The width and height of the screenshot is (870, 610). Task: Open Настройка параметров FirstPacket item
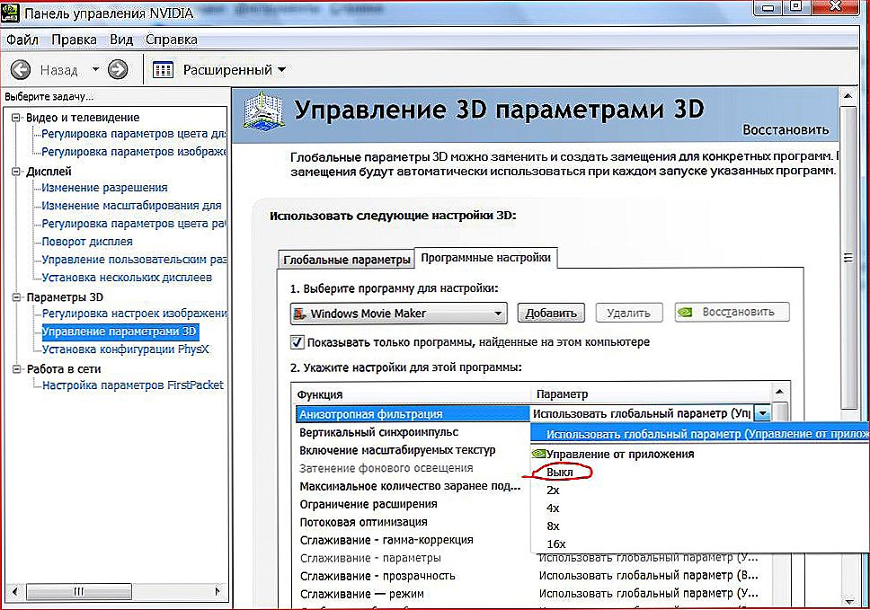pyautogui.click(x=133, y=385)
